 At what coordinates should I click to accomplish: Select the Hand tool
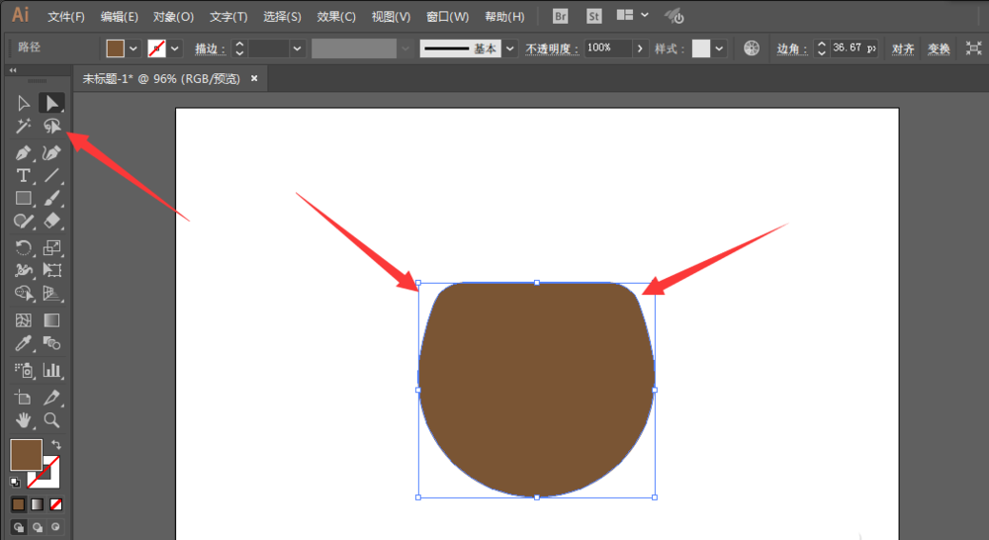[24, 420]
